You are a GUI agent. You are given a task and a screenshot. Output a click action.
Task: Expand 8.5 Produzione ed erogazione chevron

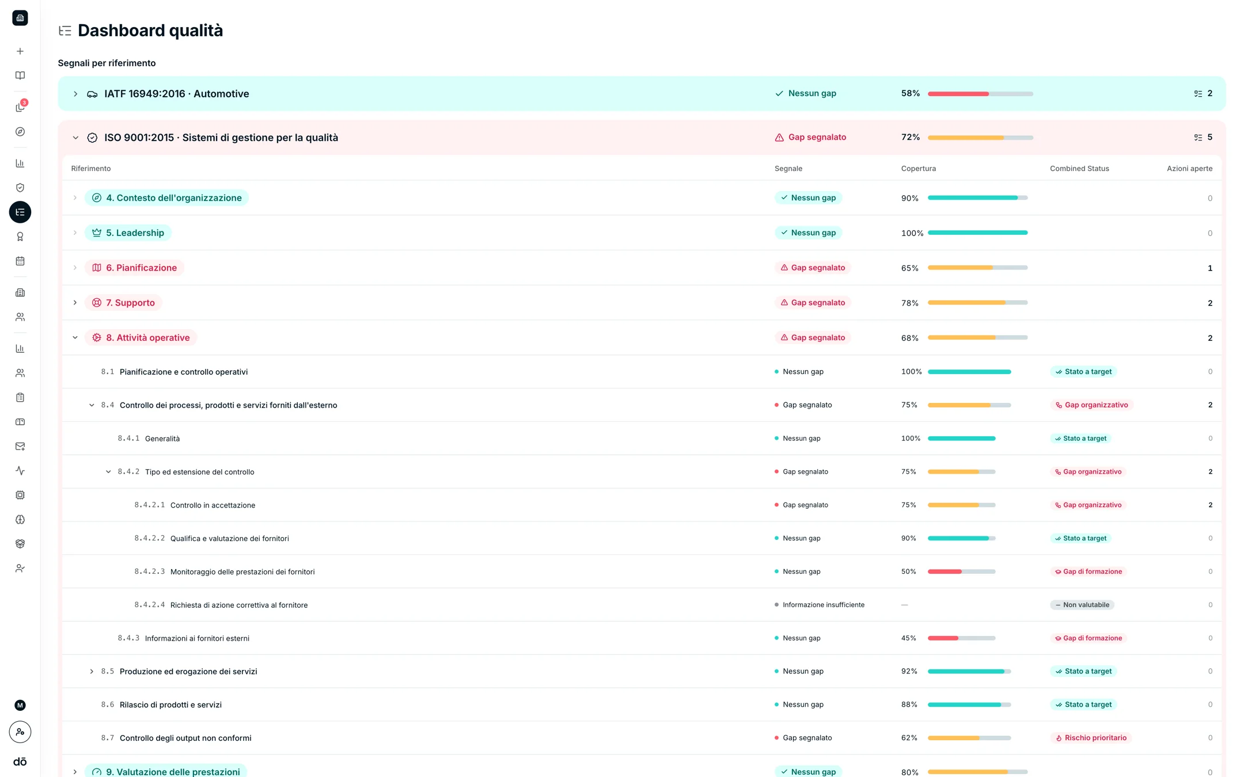(92, 672)
